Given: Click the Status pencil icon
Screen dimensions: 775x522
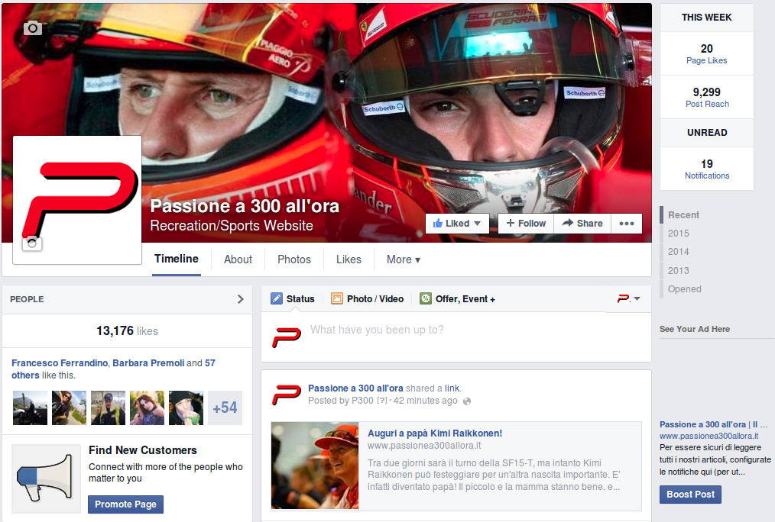Looking at the screenshot, I should point(277,299).
